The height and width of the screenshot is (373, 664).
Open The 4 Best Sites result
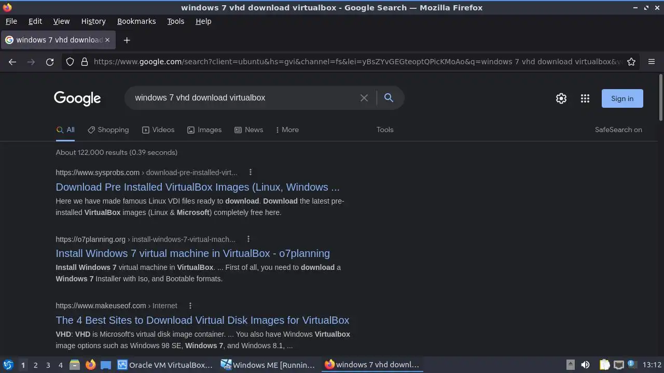[202, 320]
